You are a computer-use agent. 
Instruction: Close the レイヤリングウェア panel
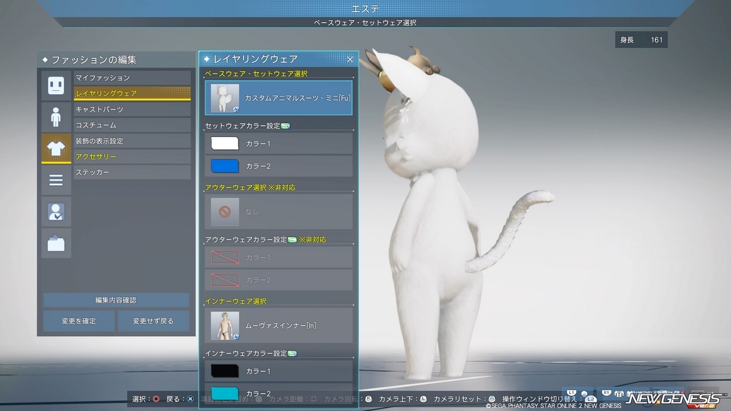(x=350, y=59)
